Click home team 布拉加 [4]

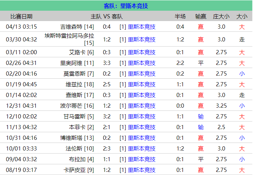[81, 159]
